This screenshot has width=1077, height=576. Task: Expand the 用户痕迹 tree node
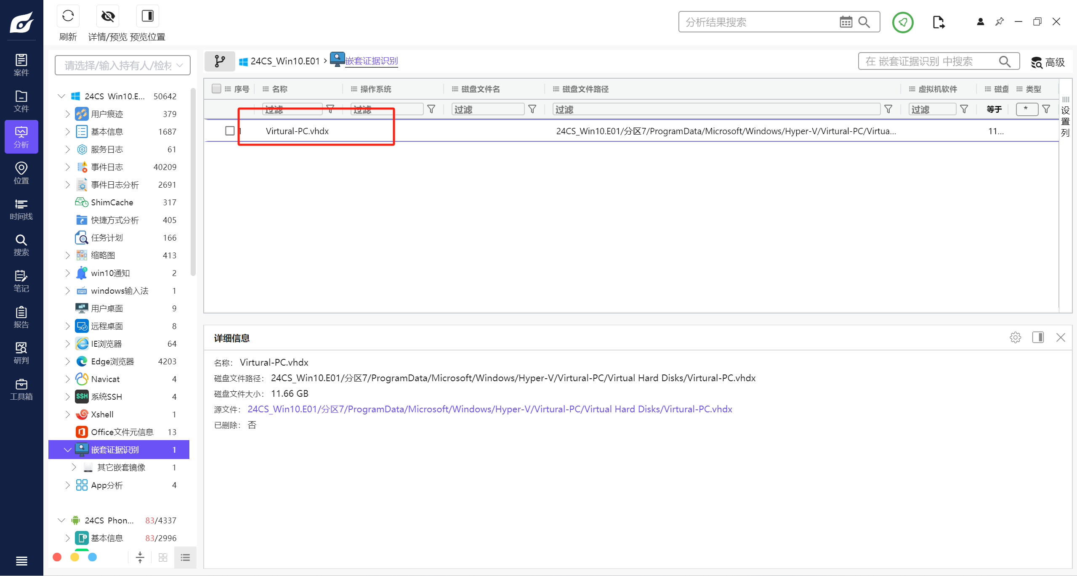(67, 114)
